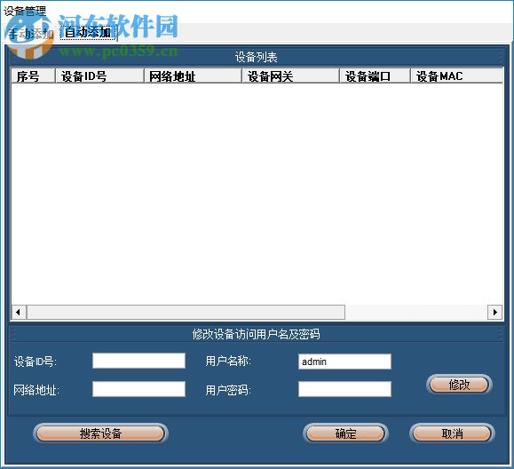
Task: Click the horizontal scrollbar thumb
Action: [x=186, y=312]
